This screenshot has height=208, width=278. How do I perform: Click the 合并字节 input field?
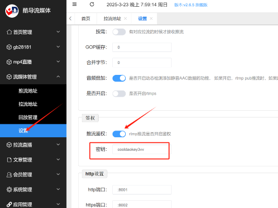142,62
